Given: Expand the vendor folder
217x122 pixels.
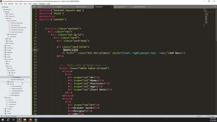Looking at the screenshot, I should pos(4,113).
